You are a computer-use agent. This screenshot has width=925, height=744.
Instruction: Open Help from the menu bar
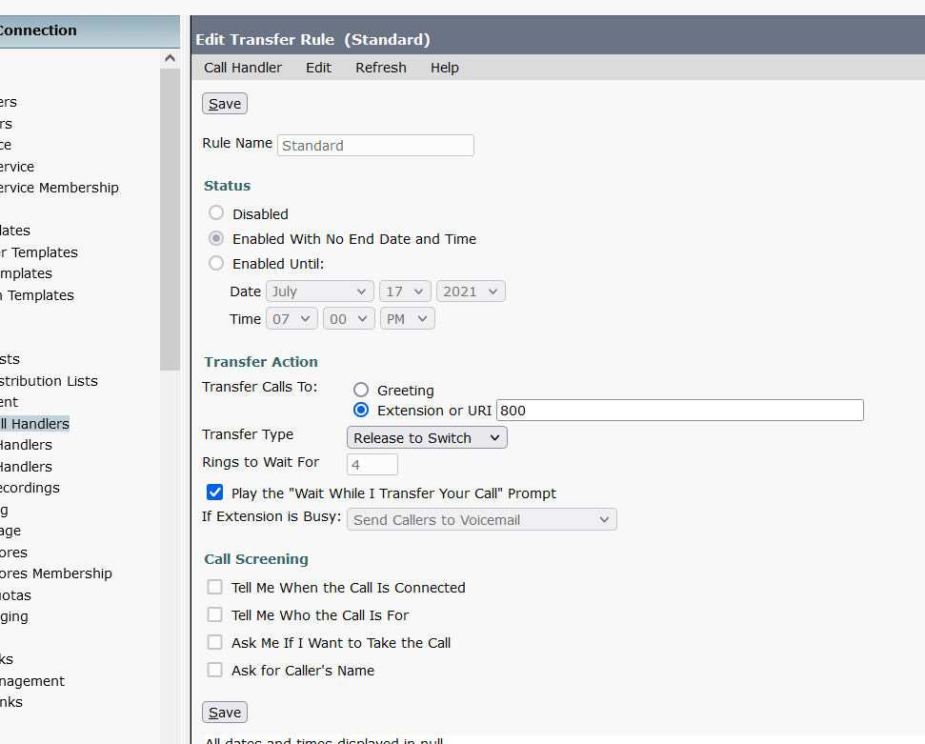tap(444, 68)
